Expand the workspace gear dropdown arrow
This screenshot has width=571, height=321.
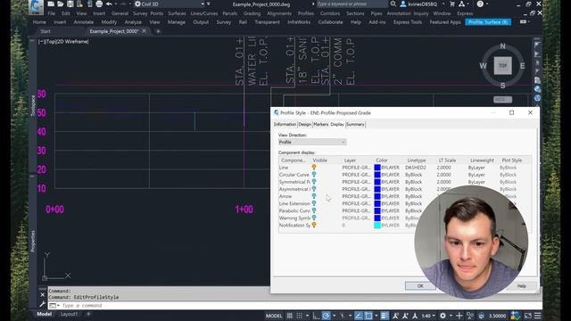451,316
